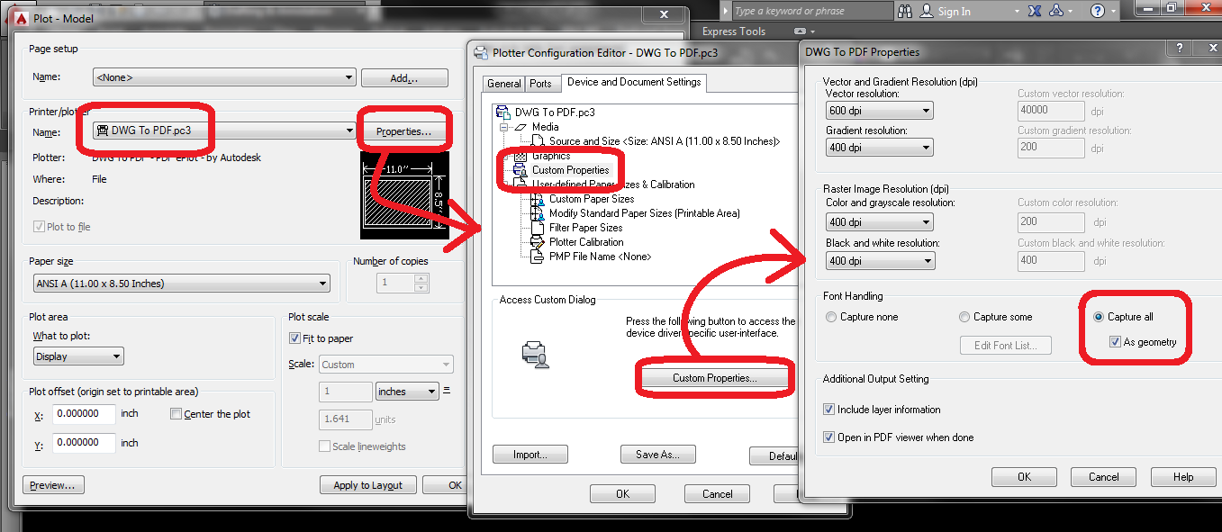Screen dimensions: 1222x532
Task: Click the Preview... button
Action: tap(52, 485)
